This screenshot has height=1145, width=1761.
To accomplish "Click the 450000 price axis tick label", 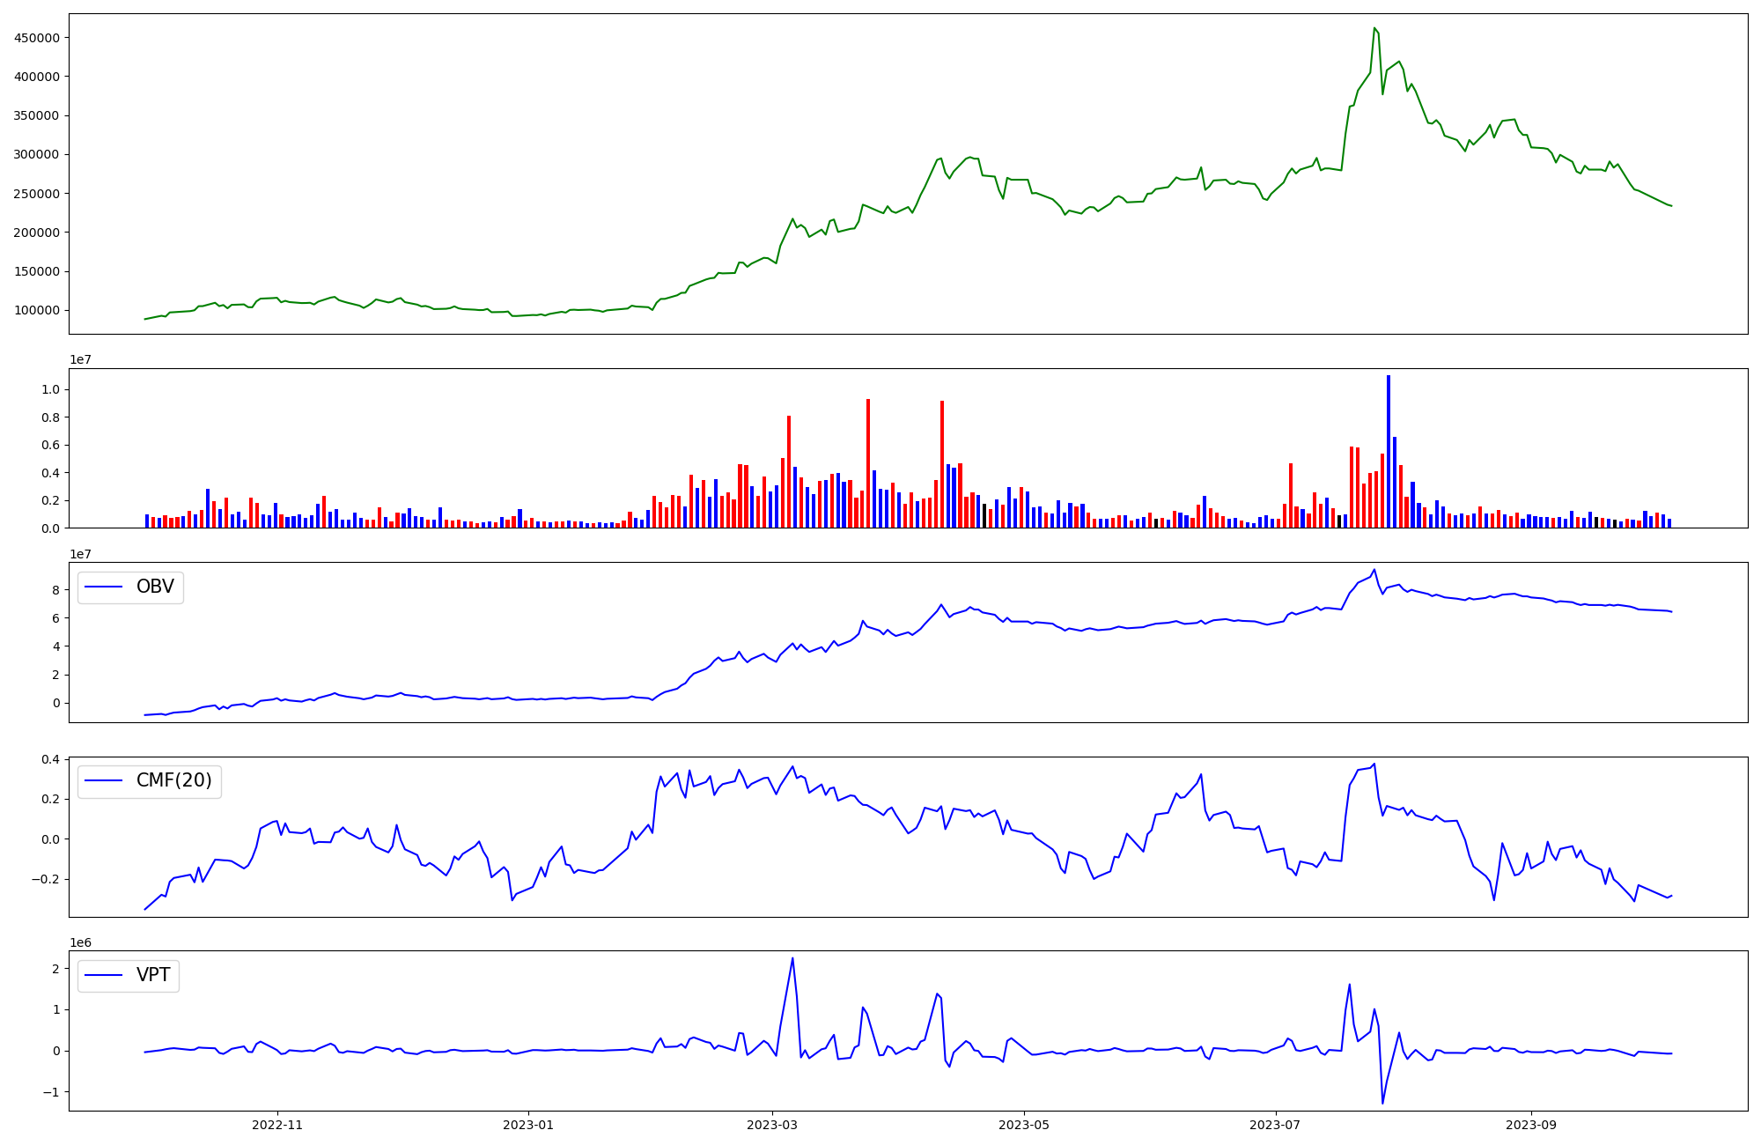I will coord(36,38).
